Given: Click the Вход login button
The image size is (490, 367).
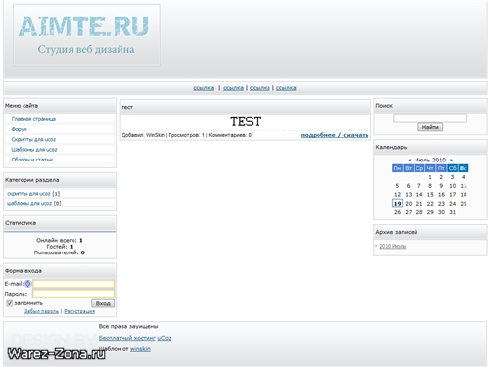Looking at the screenshot, I should (103, 303).
